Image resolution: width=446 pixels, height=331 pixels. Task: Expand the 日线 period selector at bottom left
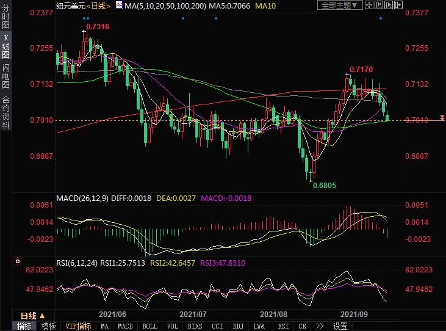(x=32, y=316)
